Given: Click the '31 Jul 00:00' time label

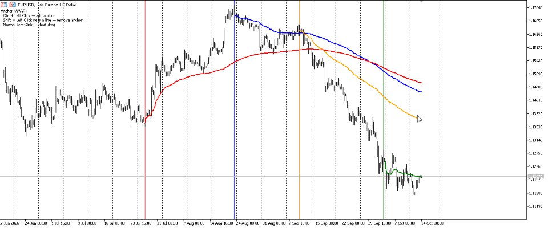Looking at the screenshot, I should point(167,223).
